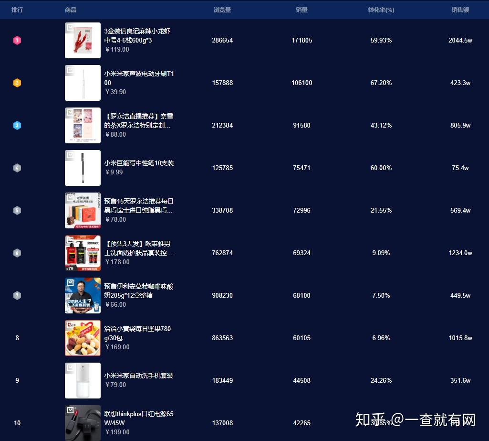Sort by the 转化率(%) column header

point(381,10)
